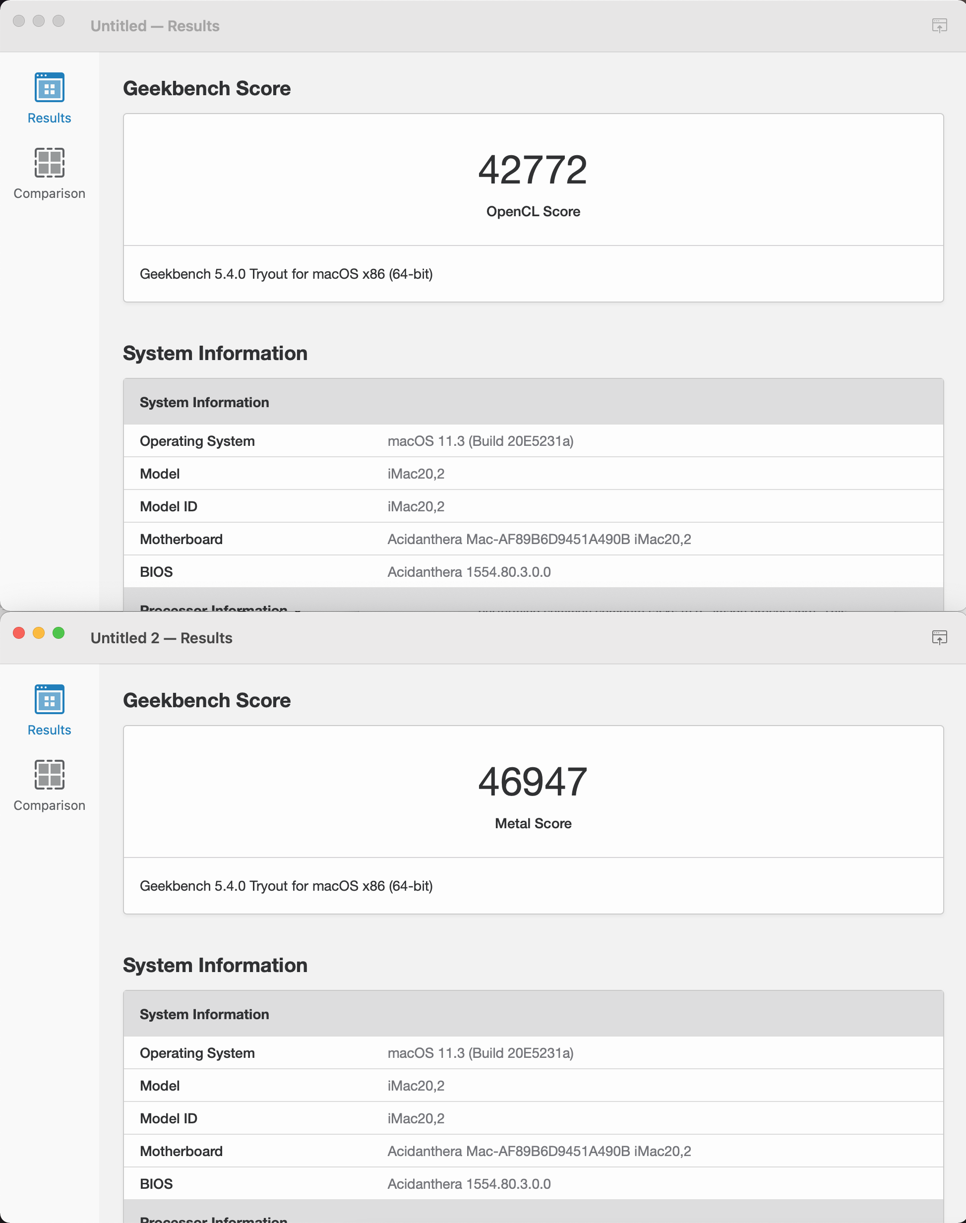Click Model ID row in OpenCL window
The width and height of the screenshot is (966, 1223).
pos(169,506)
